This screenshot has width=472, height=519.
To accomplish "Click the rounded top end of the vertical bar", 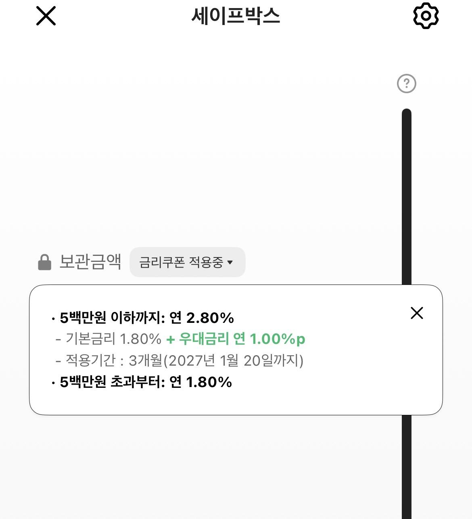I will click(x=407, y=113).
